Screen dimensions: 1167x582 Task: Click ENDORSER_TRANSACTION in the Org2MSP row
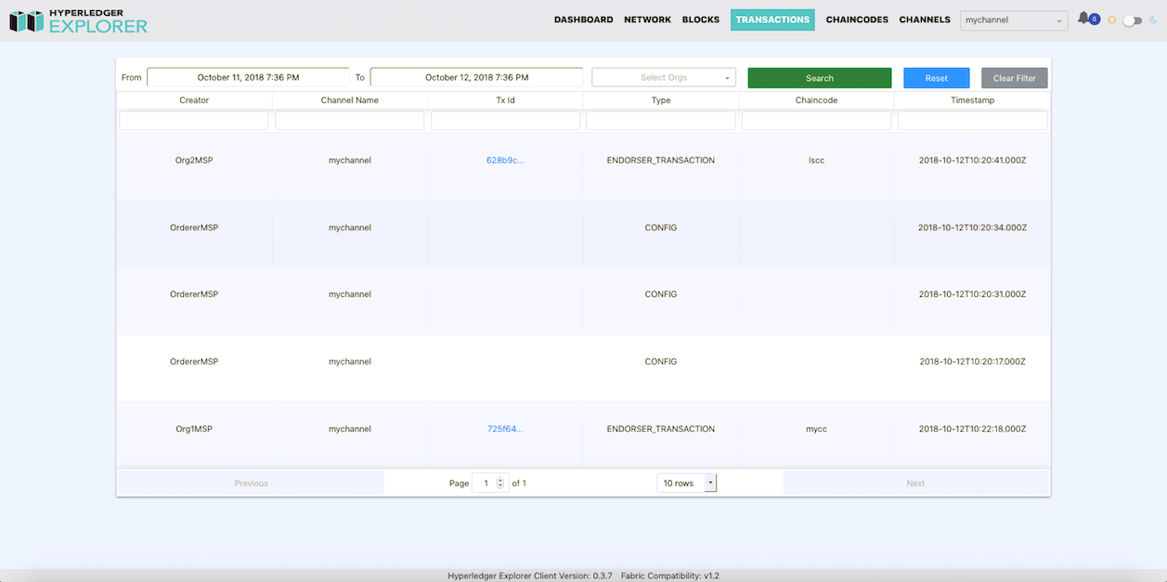pyautogui.click(x=661, y=160)
